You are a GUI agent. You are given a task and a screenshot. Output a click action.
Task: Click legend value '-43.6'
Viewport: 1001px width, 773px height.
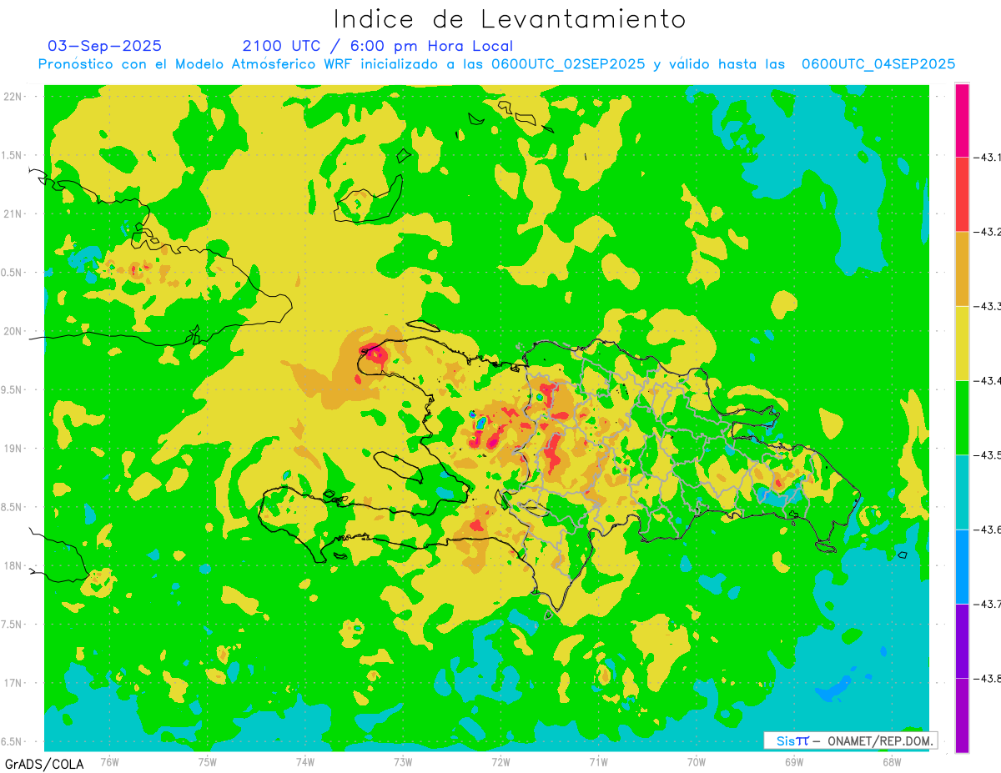pyautogui.click(x=988, y=530)
